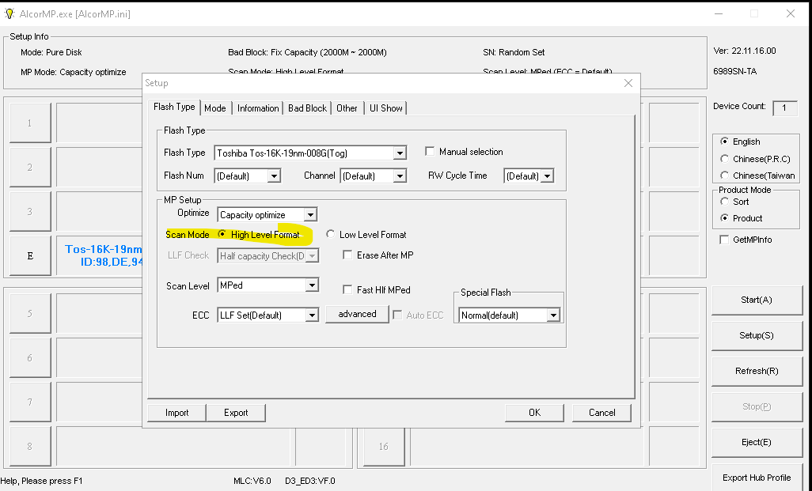Select port slot button 3
This screenshot has width=812, height=491.
tap(30, 212)
